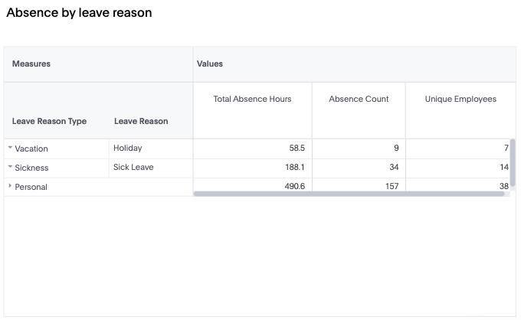Click the Values header cell
Screen dimensions: 521x320
210,64
